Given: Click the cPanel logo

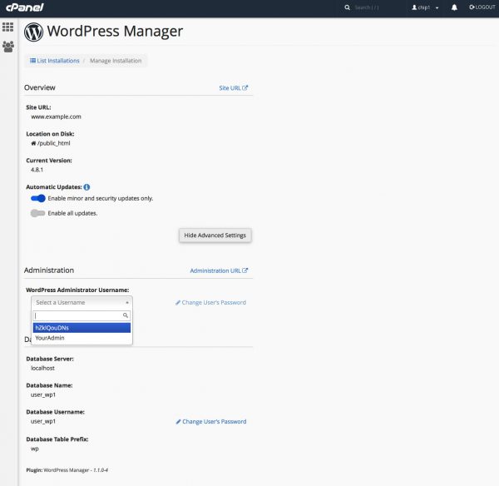Looking at the screenshot, I should point(24,7).
